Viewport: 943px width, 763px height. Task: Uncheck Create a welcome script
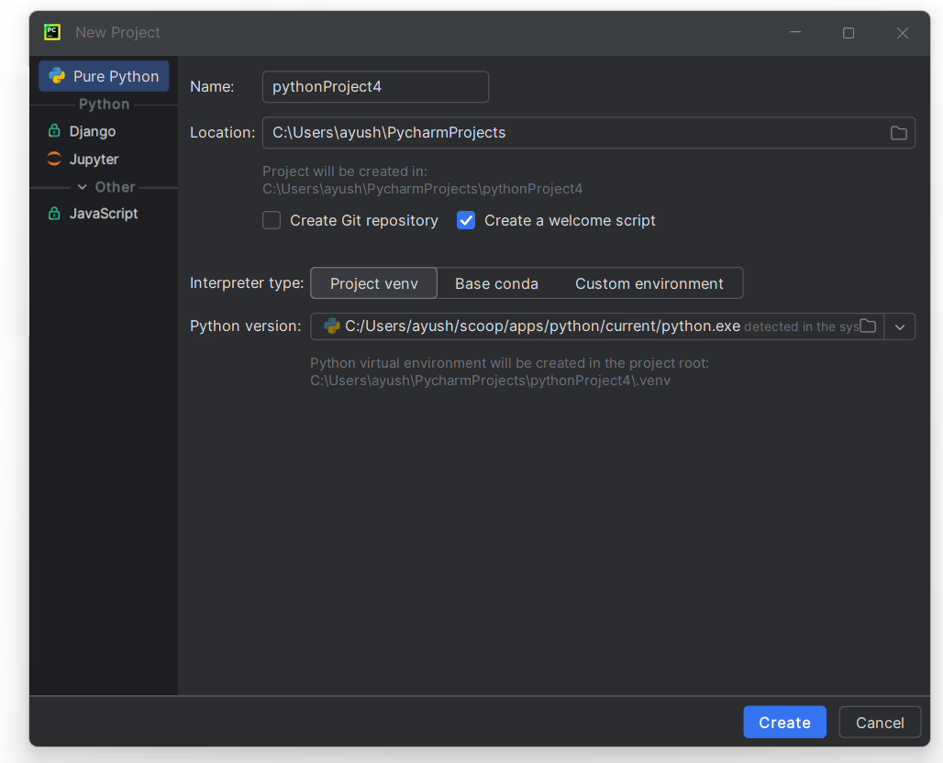coord(466,220)
